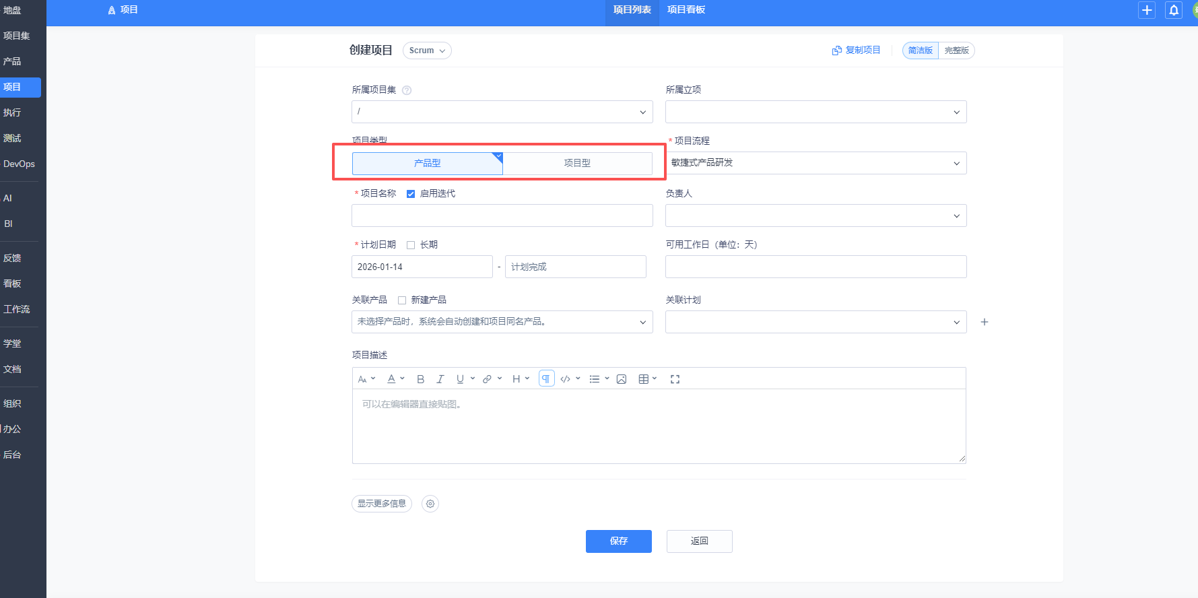Select 执行 in the left sidebar
1198x598 pixels.
pos(12,112)
